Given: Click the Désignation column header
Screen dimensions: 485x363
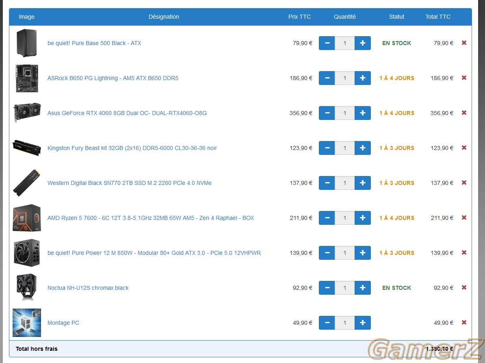Looking at the screenshot, I should [x=164, y=17].
